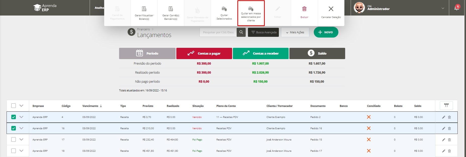The image size is (466, 157).
Task: Uncheck the Pedido 2 row checkbox
Action: [x=14, y=117]
